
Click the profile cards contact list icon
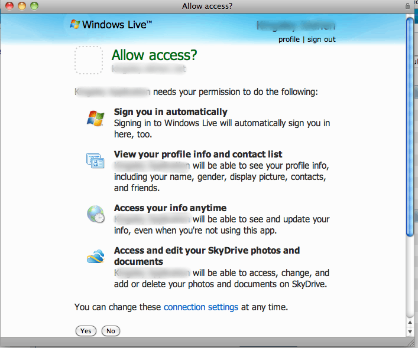click(x=95, y=160)
